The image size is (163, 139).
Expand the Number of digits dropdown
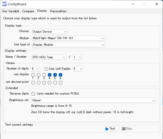pos(35,69)
